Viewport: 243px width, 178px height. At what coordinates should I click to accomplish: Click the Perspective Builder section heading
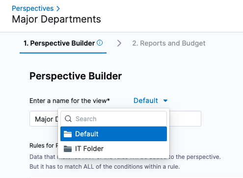[x=76, y=76]
